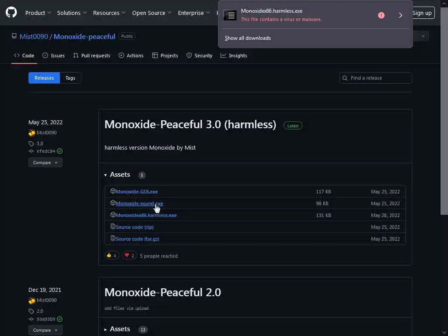Open the Enterprise menu dropdown
The height and width of the screenshot is (336, 448).
click(x=194, y=13)
